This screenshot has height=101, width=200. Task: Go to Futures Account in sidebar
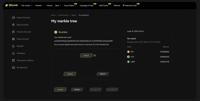(24, 32)
